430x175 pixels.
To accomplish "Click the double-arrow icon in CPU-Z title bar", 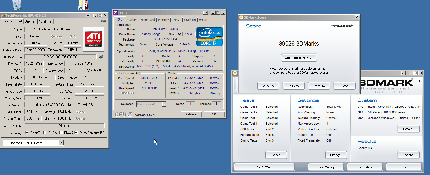I will [x=205, y=13].
